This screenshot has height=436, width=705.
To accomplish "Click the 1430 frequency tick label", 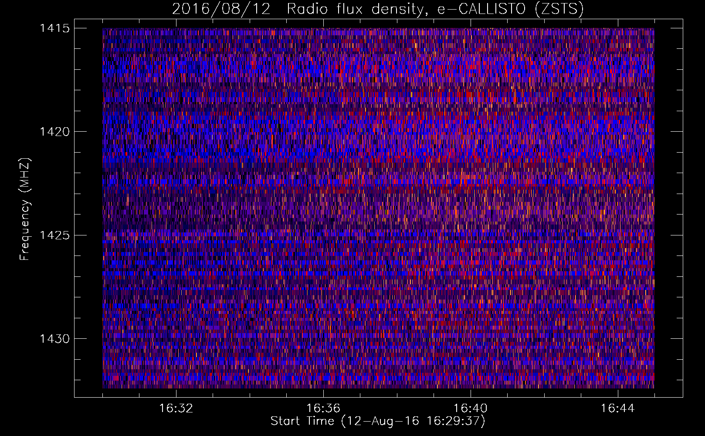I will pyautogui.click(x=55, y=339).
